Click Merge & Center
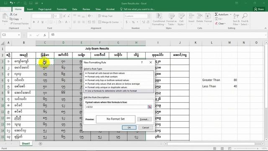 (108, 22)
